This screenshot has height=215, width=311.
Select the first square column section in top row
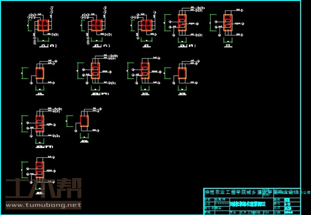tap(44, 25)
